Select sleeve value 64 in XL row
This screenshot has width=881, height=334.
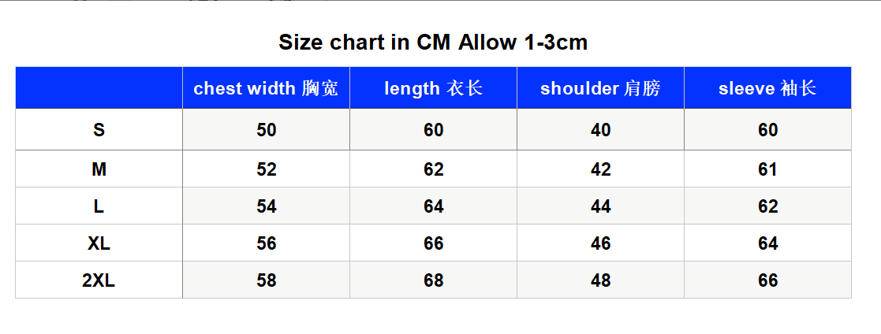[x=767, y=243]
